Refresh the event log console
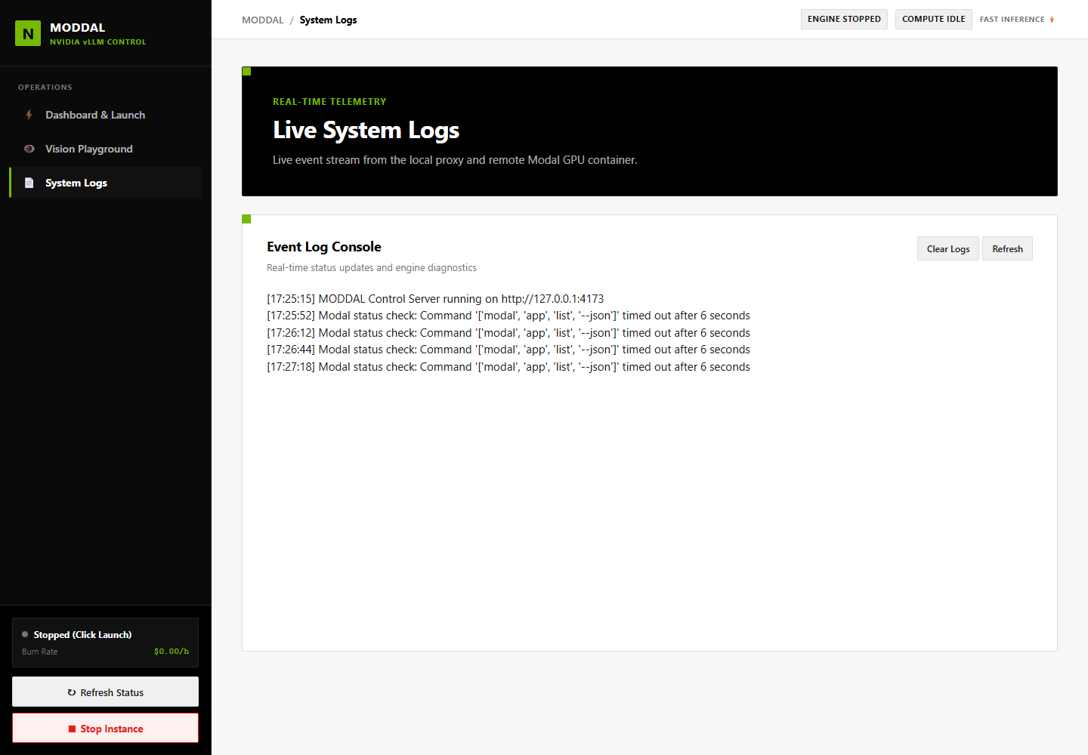Image resolution: width=1088 pixels, height=755 pixels. [1007, 248]
